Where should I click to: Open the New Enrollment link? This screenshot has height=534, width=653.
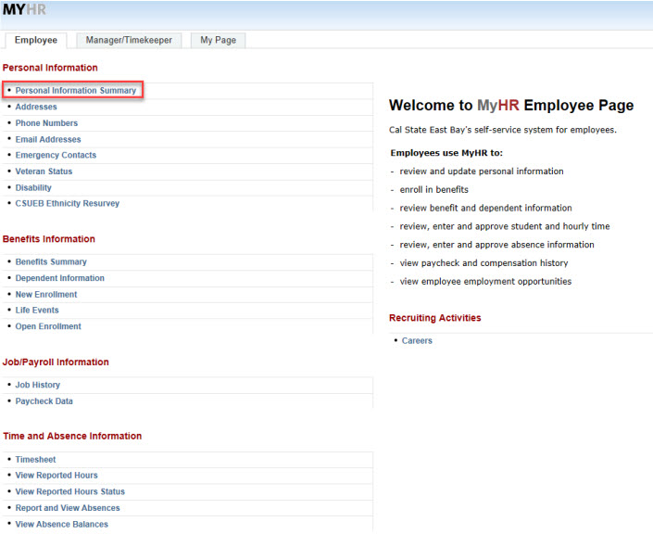coord(46,294)
